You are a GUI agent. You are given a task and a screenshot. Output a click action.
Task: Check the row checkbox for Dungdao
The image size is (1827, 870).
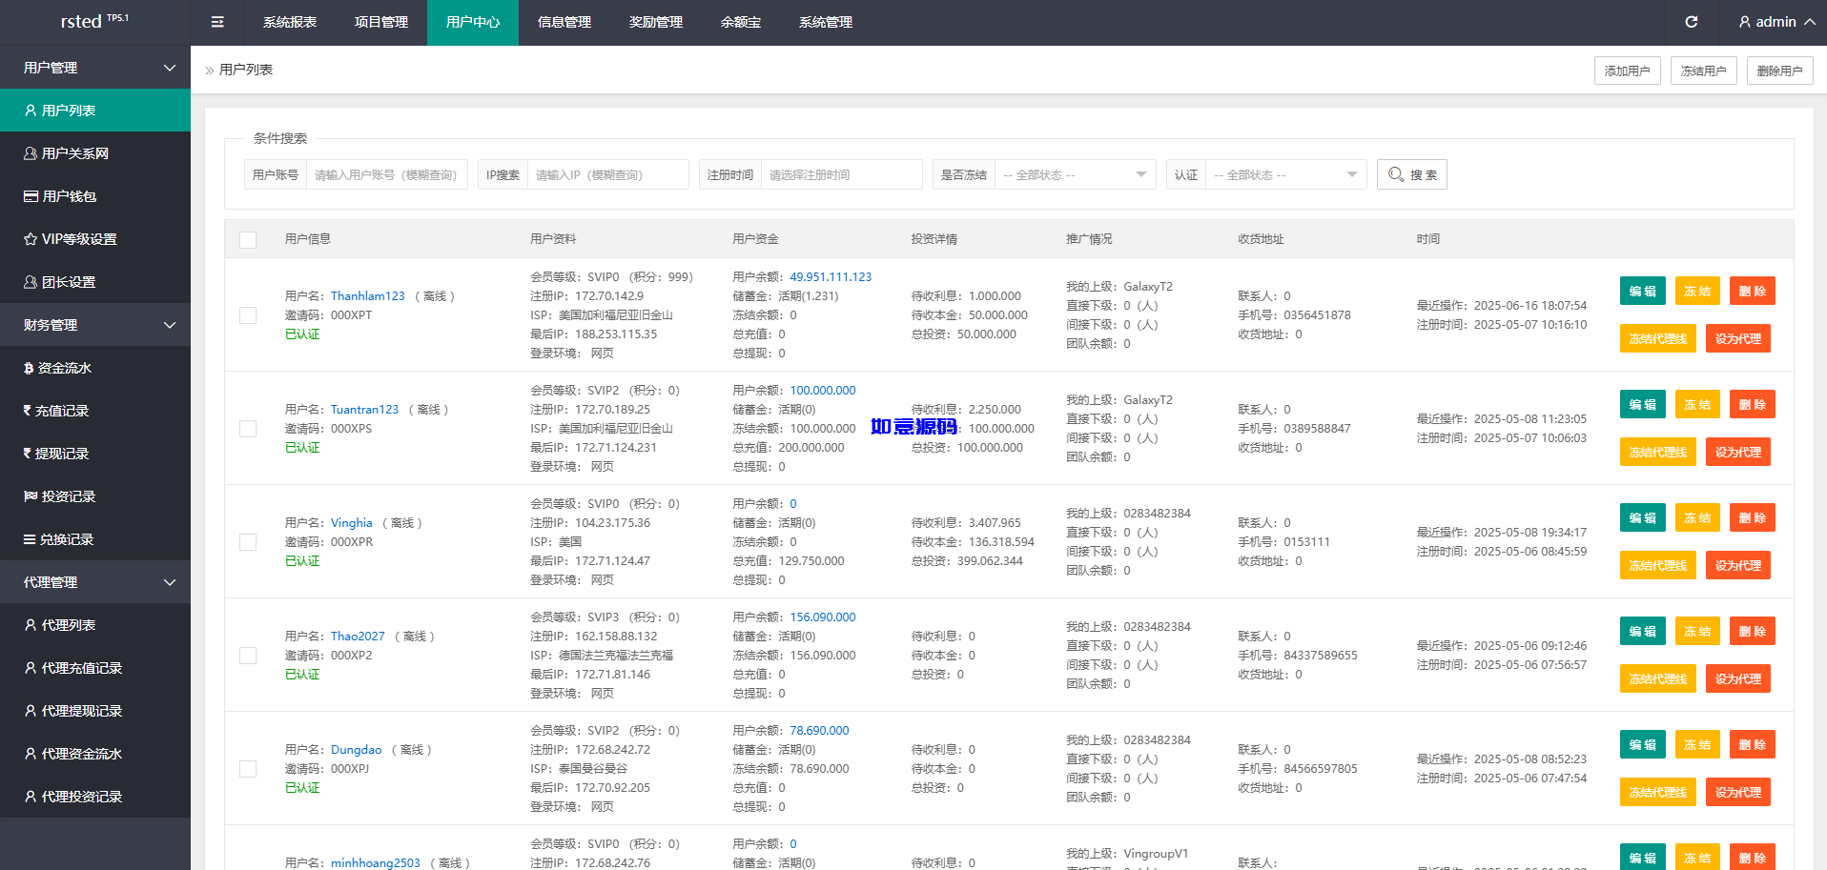coord(248,769)
